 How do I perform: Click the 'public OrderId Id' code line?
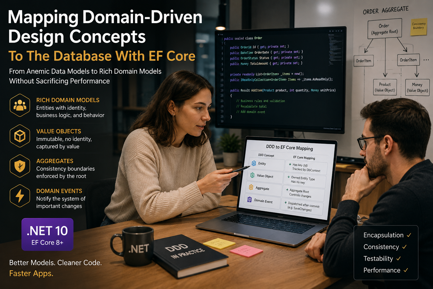click(x=259, y=47)
